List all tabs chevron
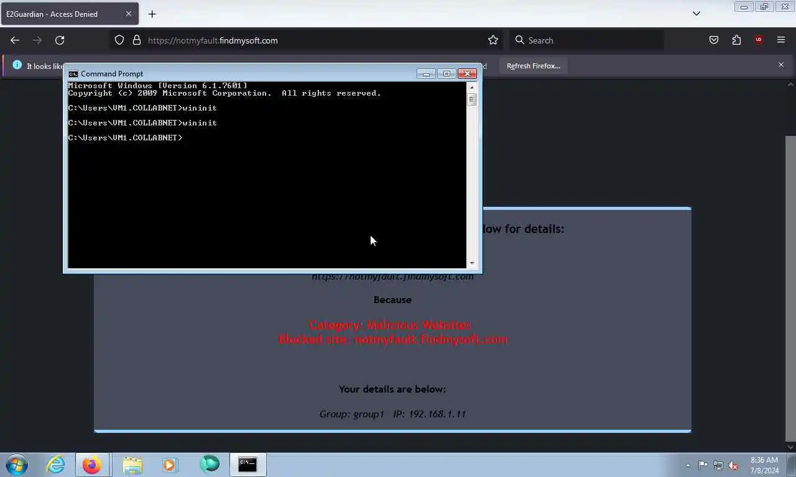The width and height of the screenshot is (796, 477). pyautogui.click(x=696, y=14)
